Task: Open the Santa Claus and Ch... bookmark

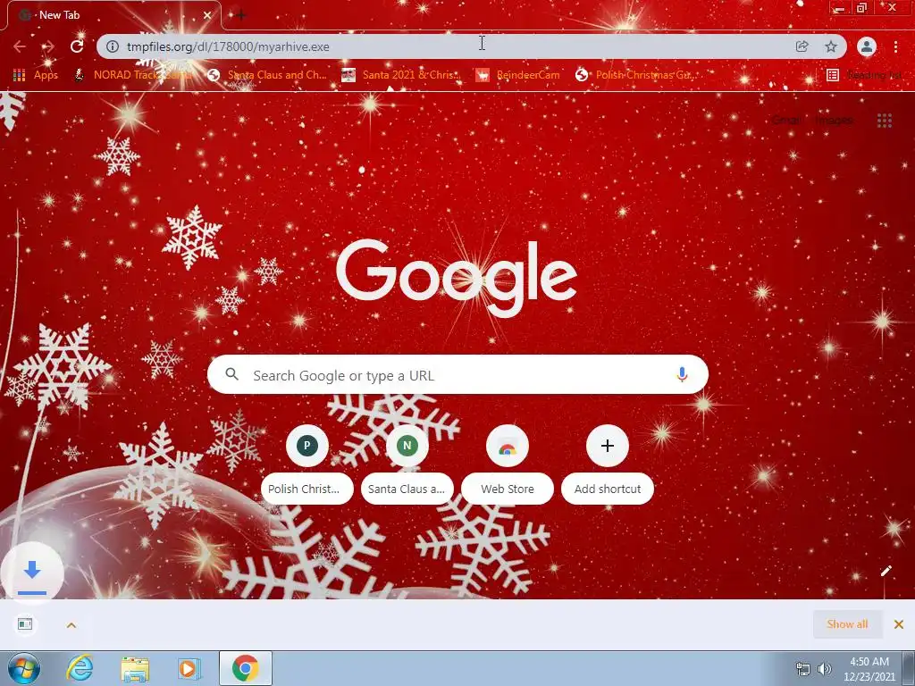Action: click(x=267, y=75)
